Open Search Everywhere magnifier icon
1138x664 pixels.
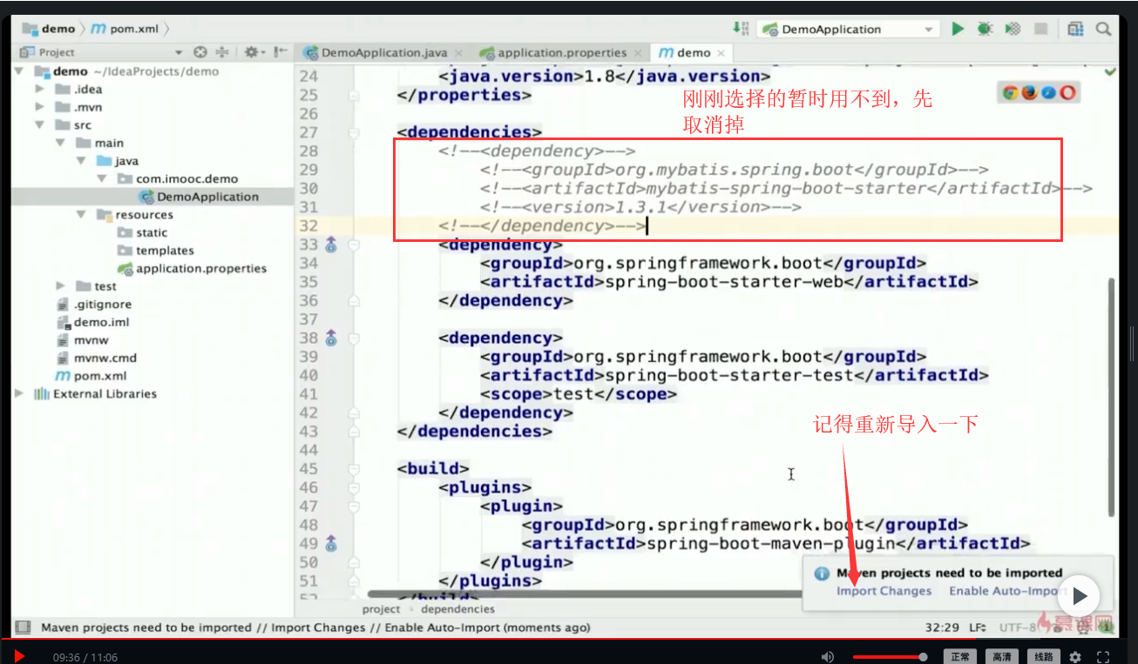pos(1104,29)
